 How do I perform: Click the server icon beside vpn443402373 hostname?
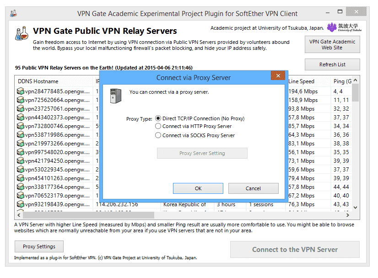[21, 118]
